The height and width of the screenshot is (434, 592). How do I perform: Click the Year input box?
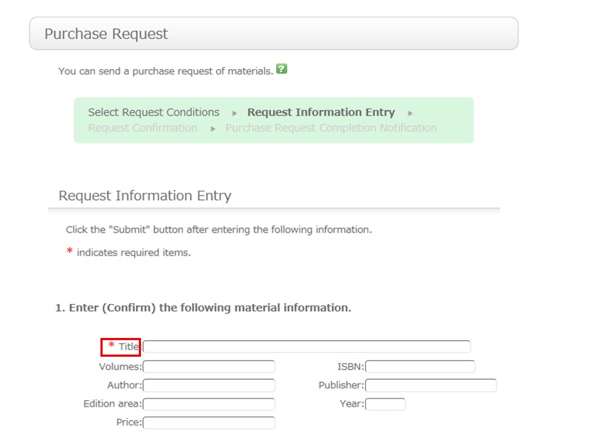click(x=385, y=404)
